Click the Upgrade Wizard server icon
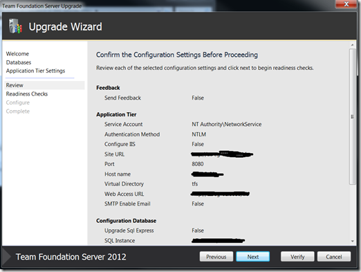 pos(15,26)
